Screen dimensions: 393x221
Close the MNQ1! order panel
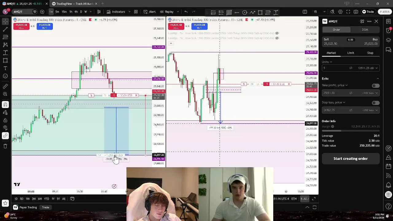click(x=376, y=21)
